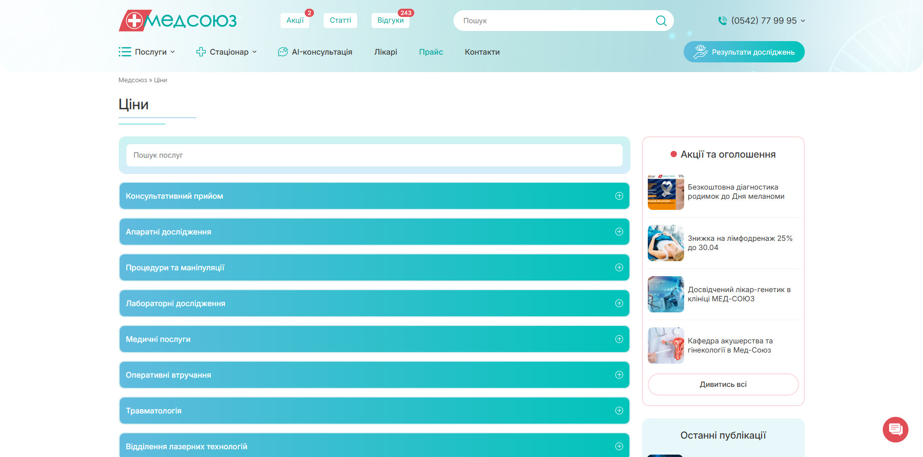Open the Відгуки link
923x457 pixels.
391,20
